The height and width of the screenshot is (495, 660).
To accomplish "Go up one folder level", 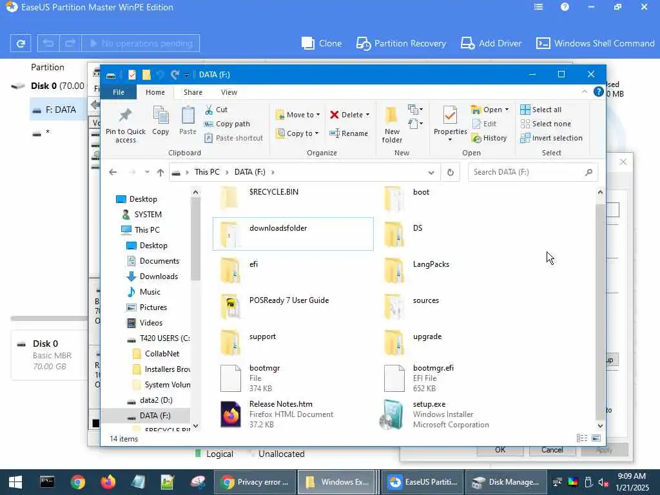I will click(160, 172).
